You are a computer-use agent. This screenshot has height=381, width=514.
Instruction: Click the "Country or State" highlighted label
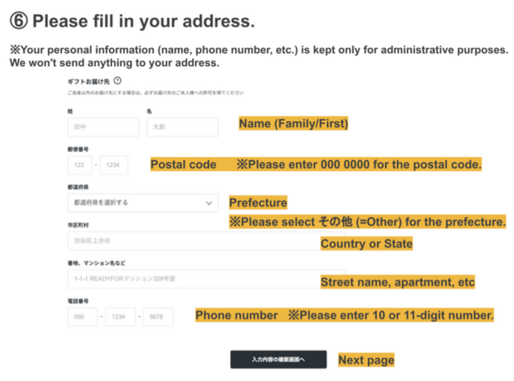coord(366,244)
